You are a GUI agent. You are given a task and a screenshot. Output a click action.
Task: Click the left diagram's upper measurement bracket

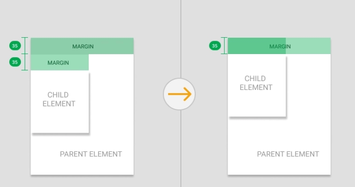[25, 46]
